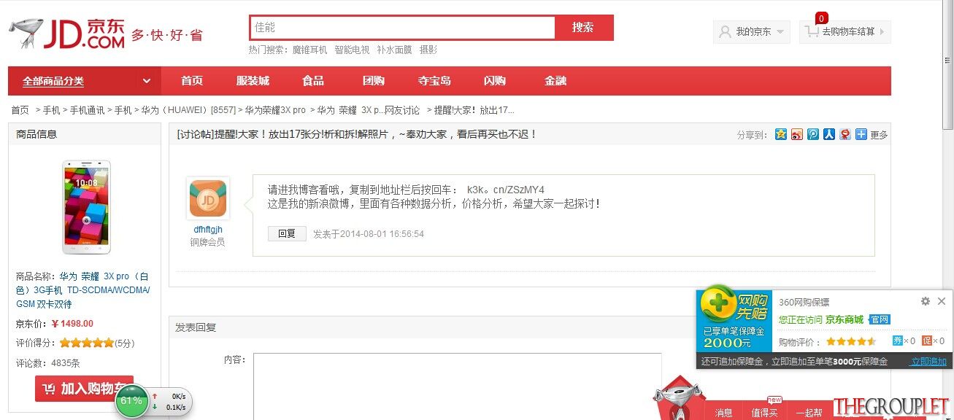Image resolution: width=954 pixels, height=420 pixels.
Task: Open 去购物车结算 cart dropdown
Action: coord(845,32)
